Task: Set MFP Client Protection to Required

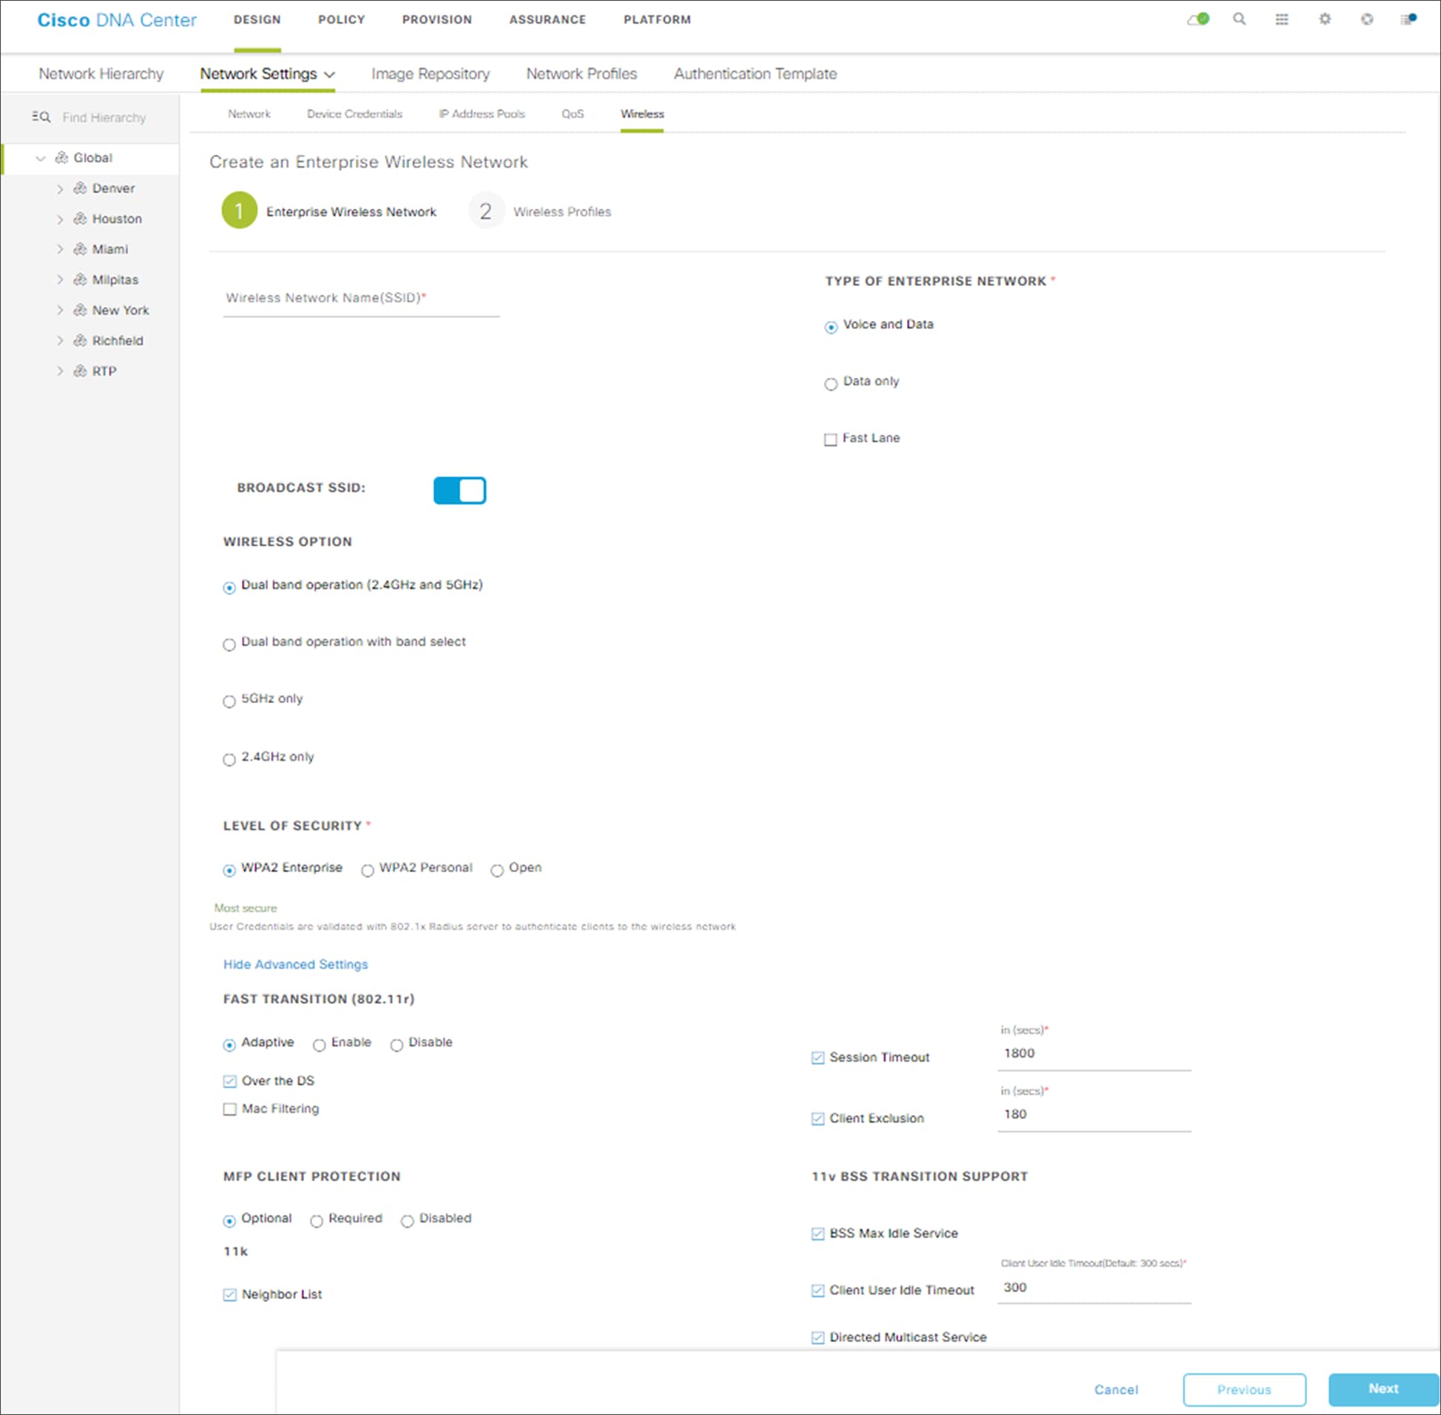Action: click(x=316, y=1221)
